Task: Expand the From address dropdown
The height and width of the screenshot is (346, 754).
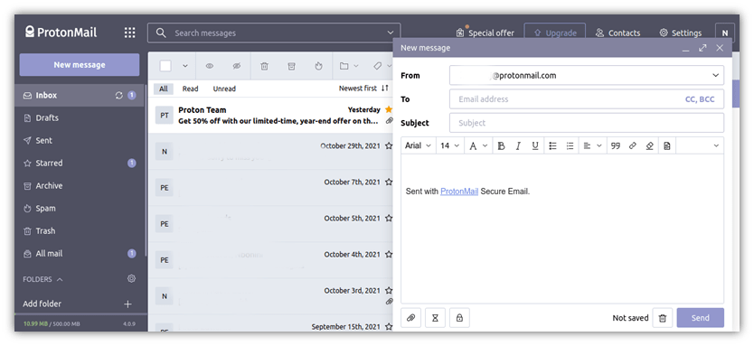Action: point(715,76)
